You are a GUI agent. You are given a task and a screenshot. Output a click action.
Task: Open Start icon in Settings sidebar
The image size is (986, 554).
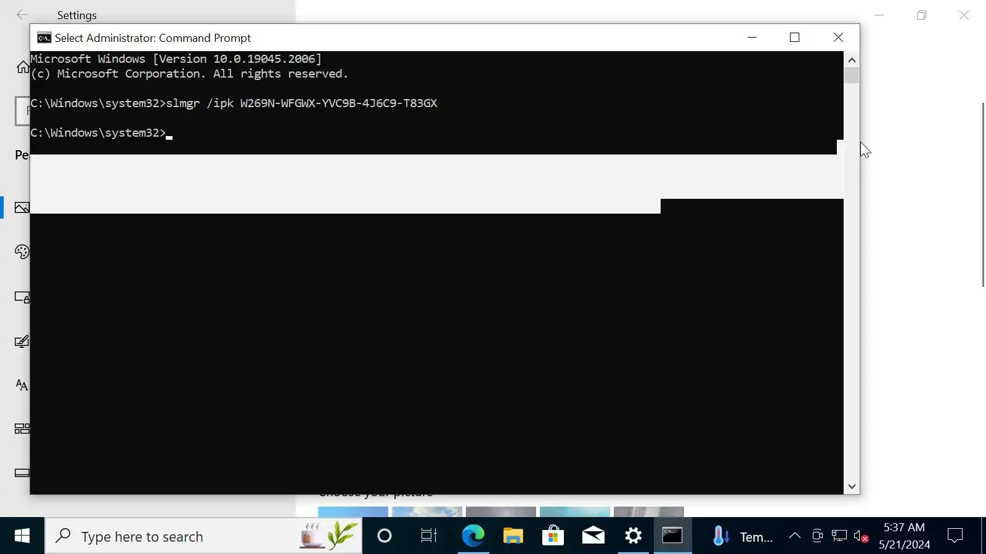(22, 428)
